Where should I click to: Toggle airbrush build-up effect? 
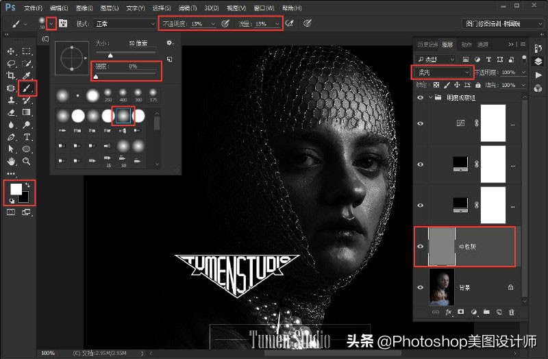pos(289,23)
